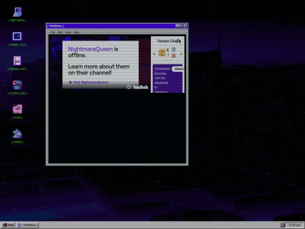Maximize the TERMINAL window
This screenshot has height=229, width=305.
181,26
